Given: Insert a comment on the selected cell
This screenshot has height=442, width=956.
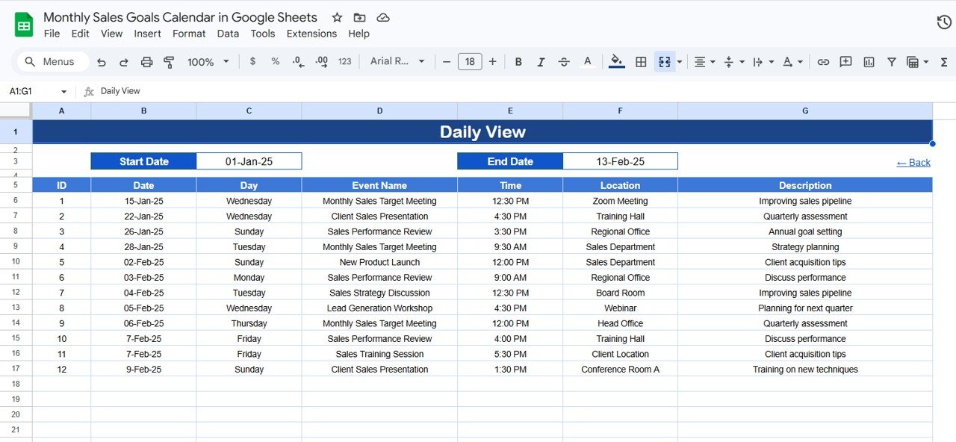Looking at the screenshot, I should [845, 61].
